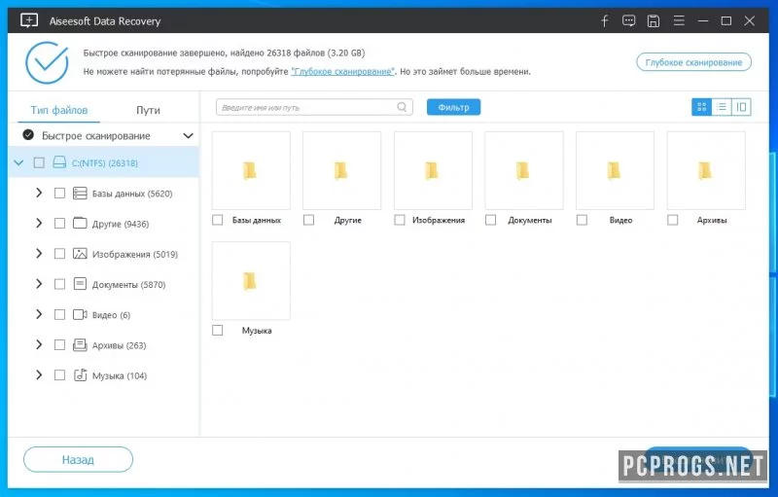This screenshot has height=497, width=778.
Task: Open the Facebook share icon
Action: pos(604,20)
